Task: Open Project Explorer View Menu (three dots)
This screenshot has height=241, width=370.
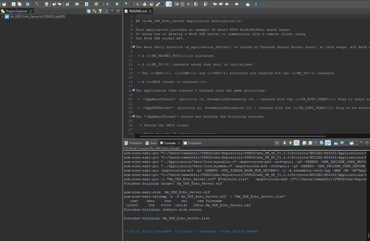Action: click(x=106, y=11)
